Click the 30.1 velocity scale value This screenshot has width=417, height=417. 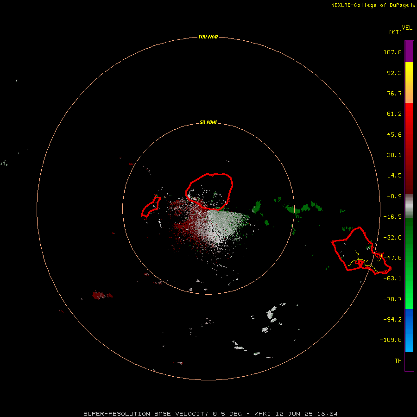click(394, 155)
